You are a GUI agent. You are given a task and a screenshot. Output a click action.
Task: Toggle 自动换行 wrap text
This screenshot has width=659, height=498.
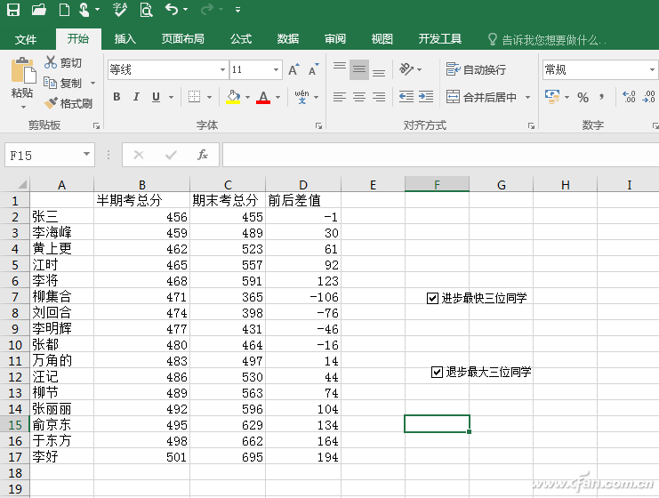pyautogui.click(x=476, y=69)
